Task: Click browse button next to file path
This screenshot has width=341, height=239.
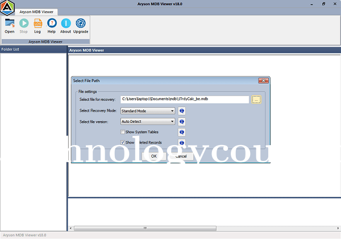Action: point(256,100)
